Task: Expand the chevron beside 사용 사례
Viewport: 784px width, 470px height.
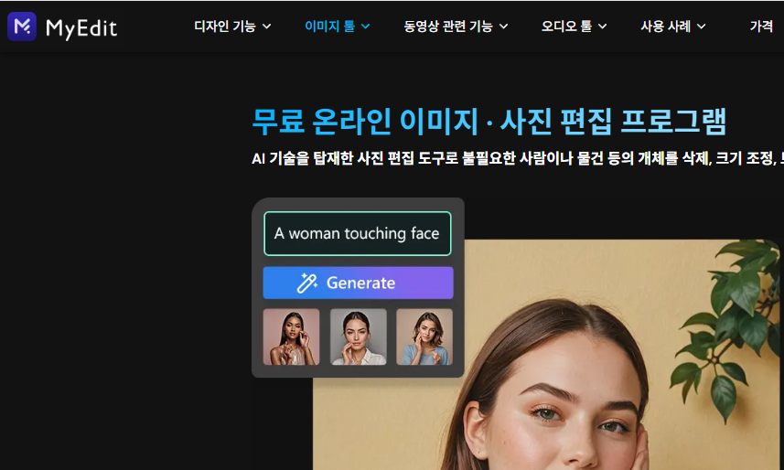Action: click(x=702, y=27)
